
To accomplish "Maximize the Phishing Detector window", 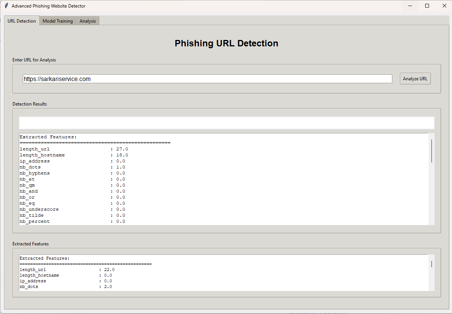I will coord(427,6).
